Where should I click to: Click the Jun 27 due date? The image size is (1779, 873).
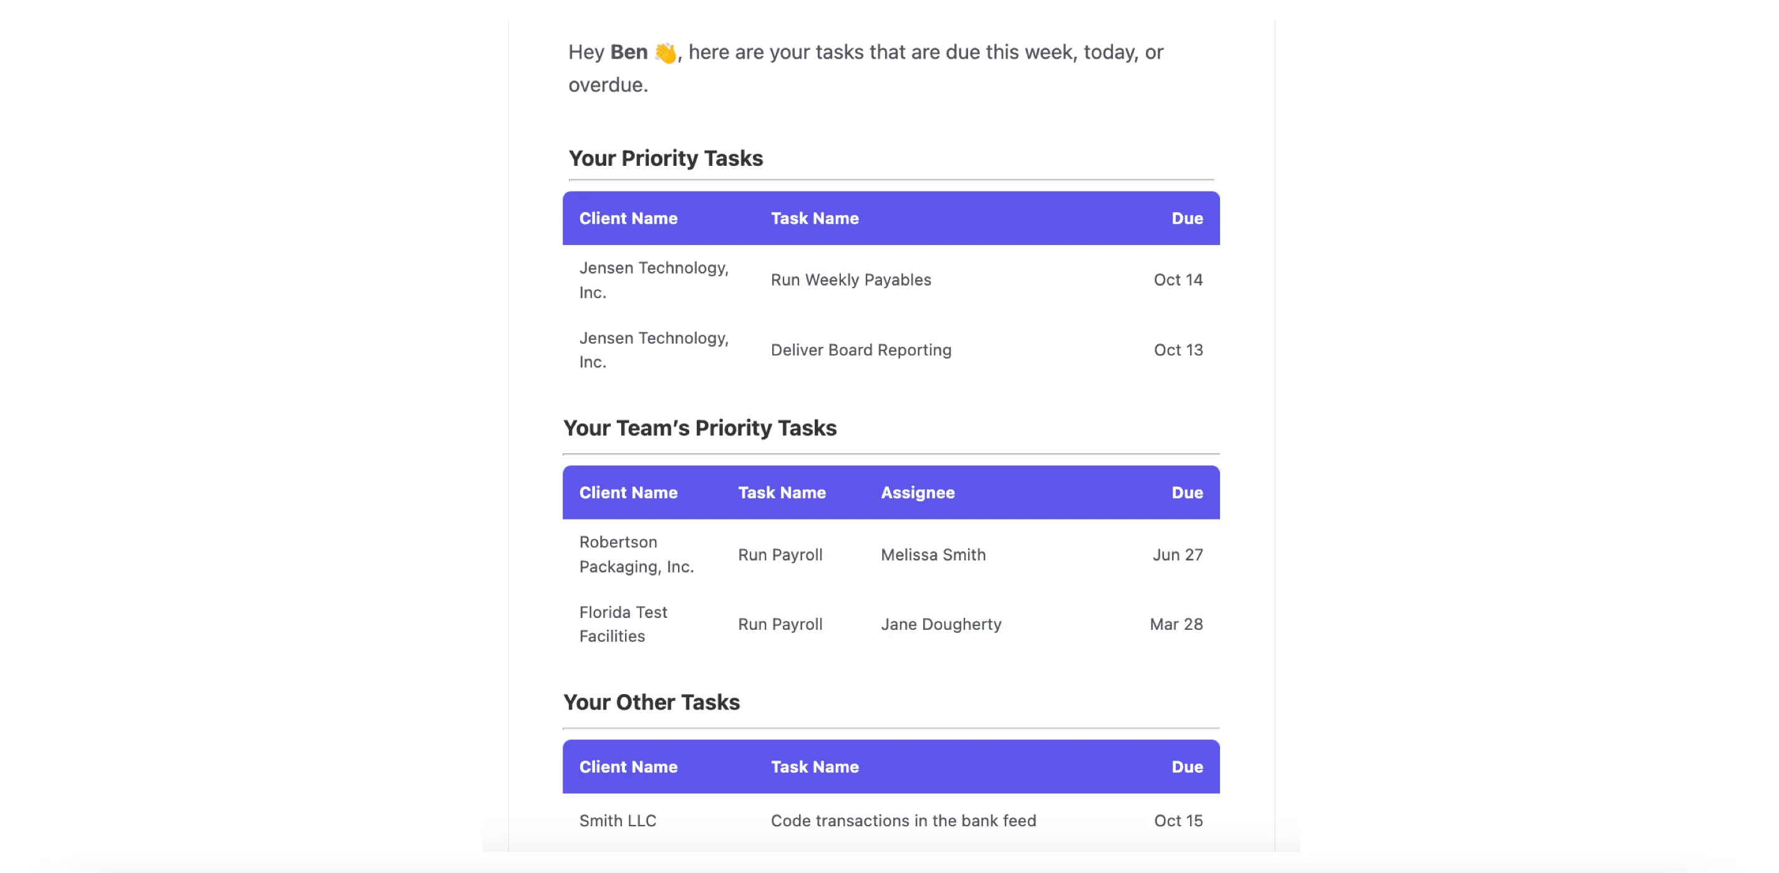pos(1178,554)
